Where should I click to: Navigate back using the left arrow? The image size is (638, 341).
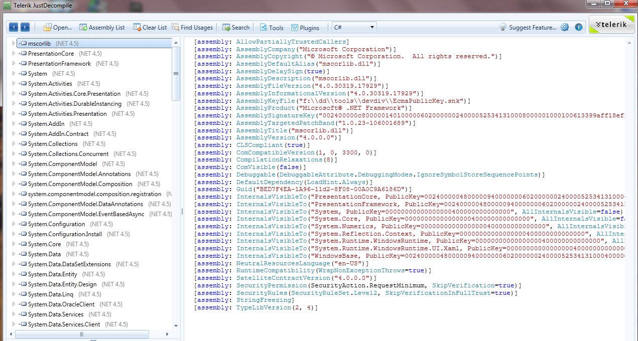(x=14, y=27)
